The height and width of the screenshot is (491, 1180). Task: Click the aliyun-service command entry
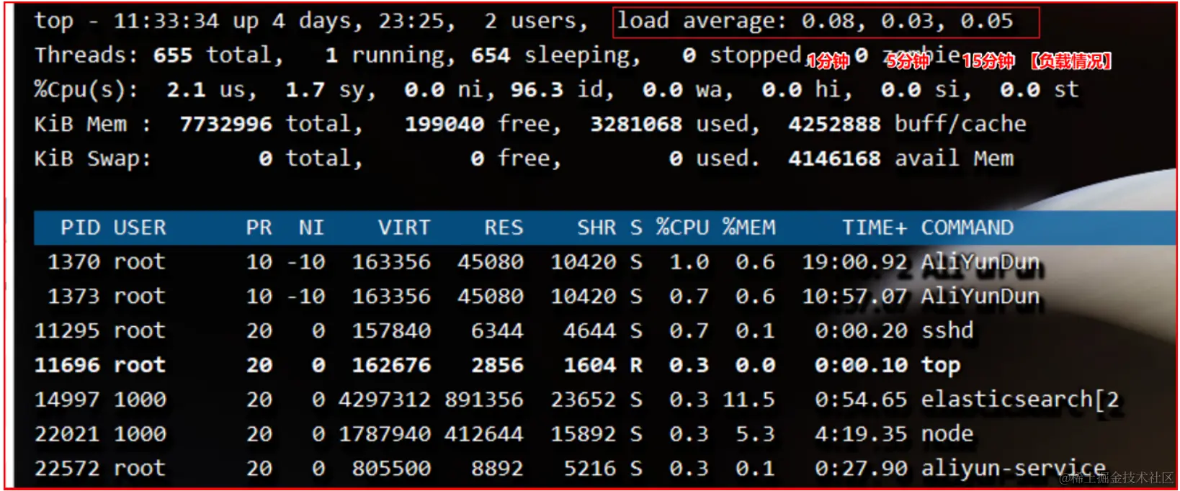pos(1014,469)
